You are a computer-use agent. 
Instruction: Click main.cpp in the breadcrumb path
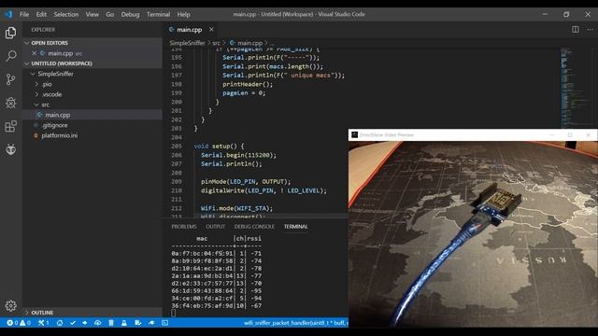click(x=249, y=43)
